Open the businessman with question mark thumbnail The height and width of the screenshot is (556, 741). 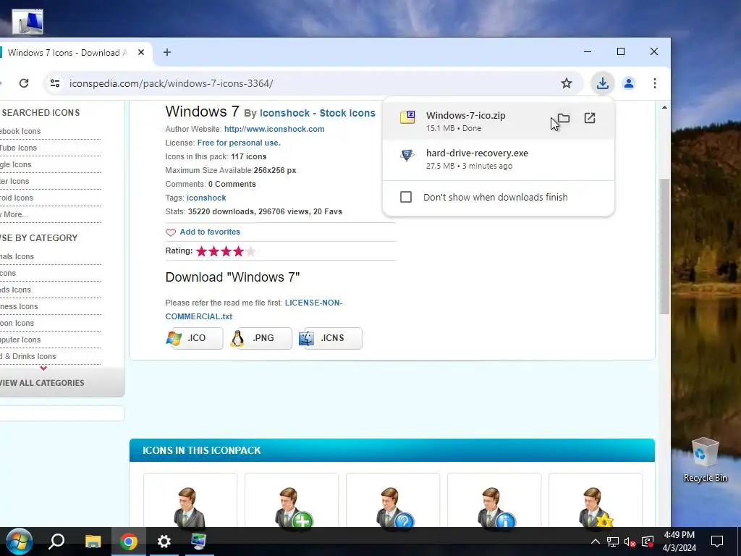[x=393, y=500]
